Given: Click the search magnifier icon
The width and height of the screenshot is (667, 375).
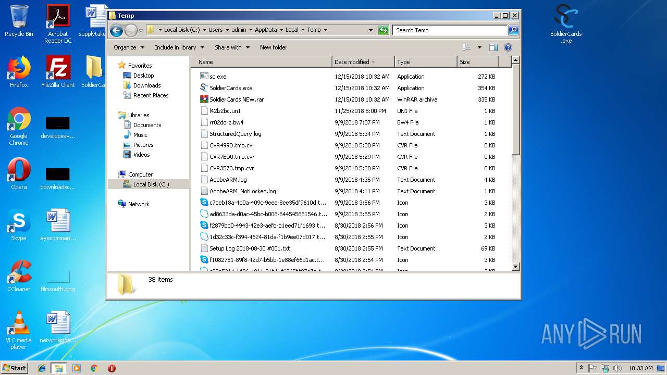Looking at the screenshot, I should [513, 30].
